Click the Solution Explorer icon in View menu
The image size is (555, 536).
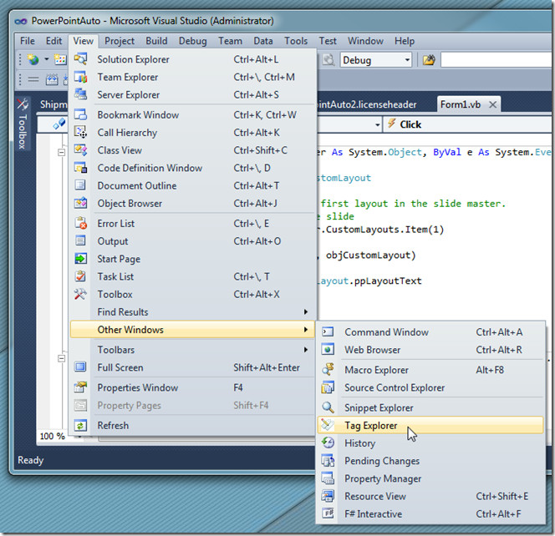pyautogui.click(x=81, y=58)
